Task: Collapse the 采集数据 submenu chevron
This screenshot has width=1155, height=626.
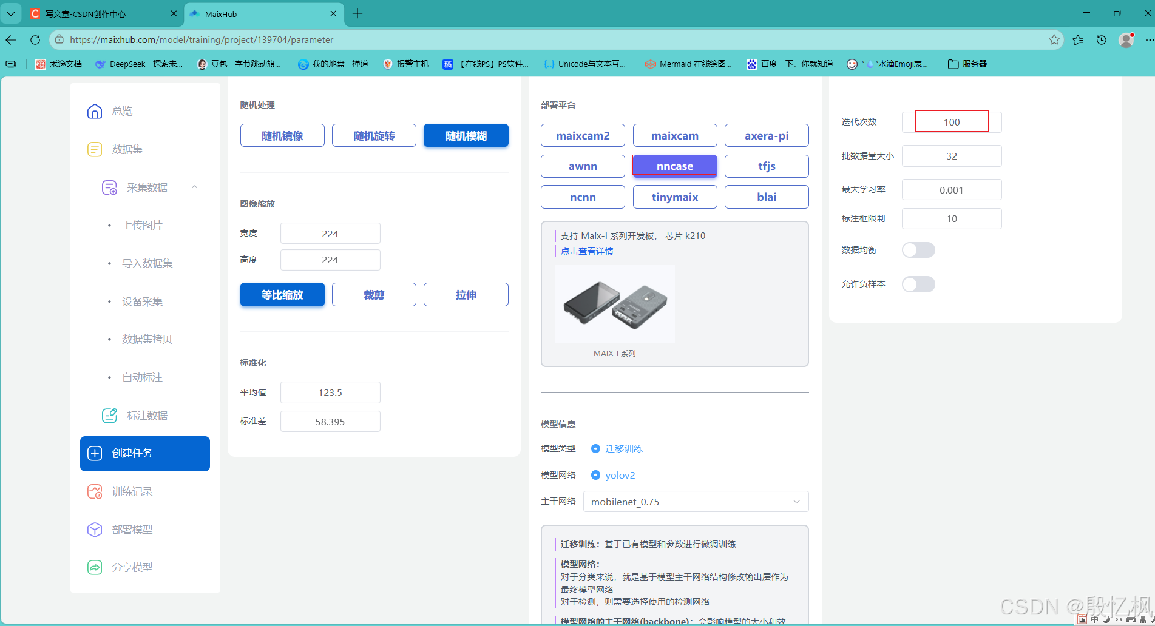Action: tap(194, 187)
